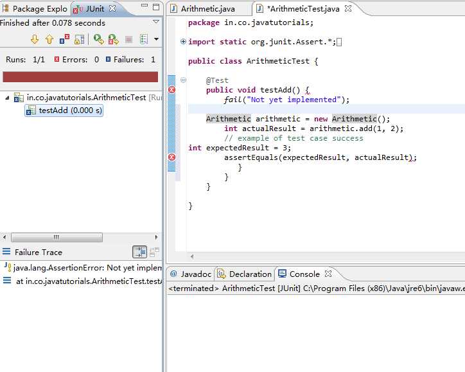
Task: Select java.lang.AssertionError trace line
Action: pos(83,268)
